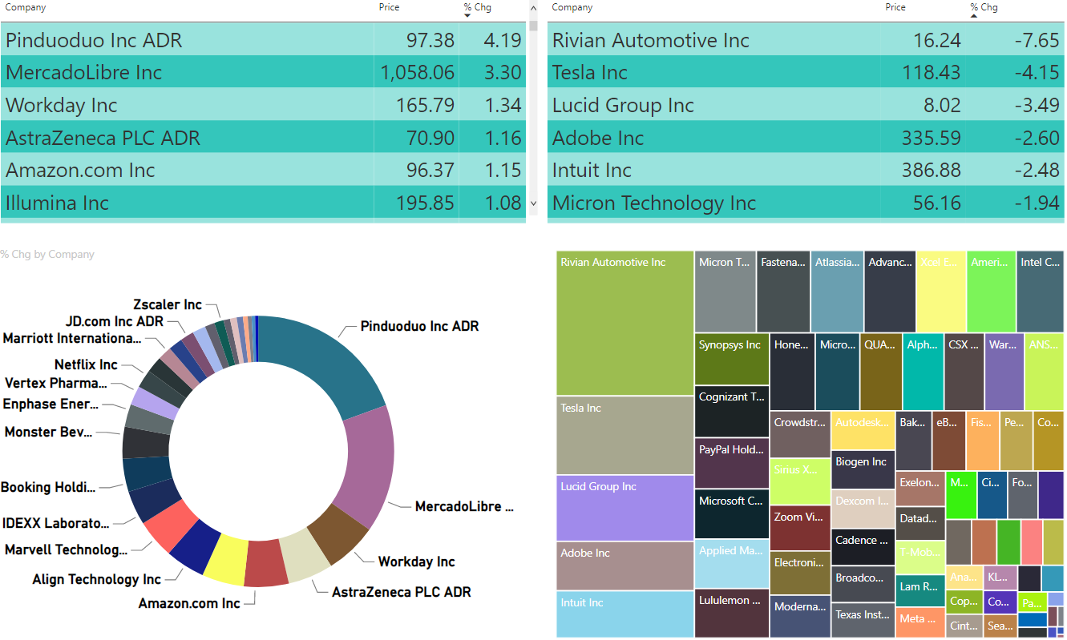Select the PayPal Hold... treemap tile
The image size is (1067, 640).
tap(732, 463)
